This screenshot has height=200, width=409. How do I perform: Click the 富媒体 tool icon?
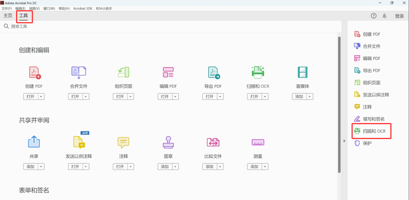click(x=303, y=73)
